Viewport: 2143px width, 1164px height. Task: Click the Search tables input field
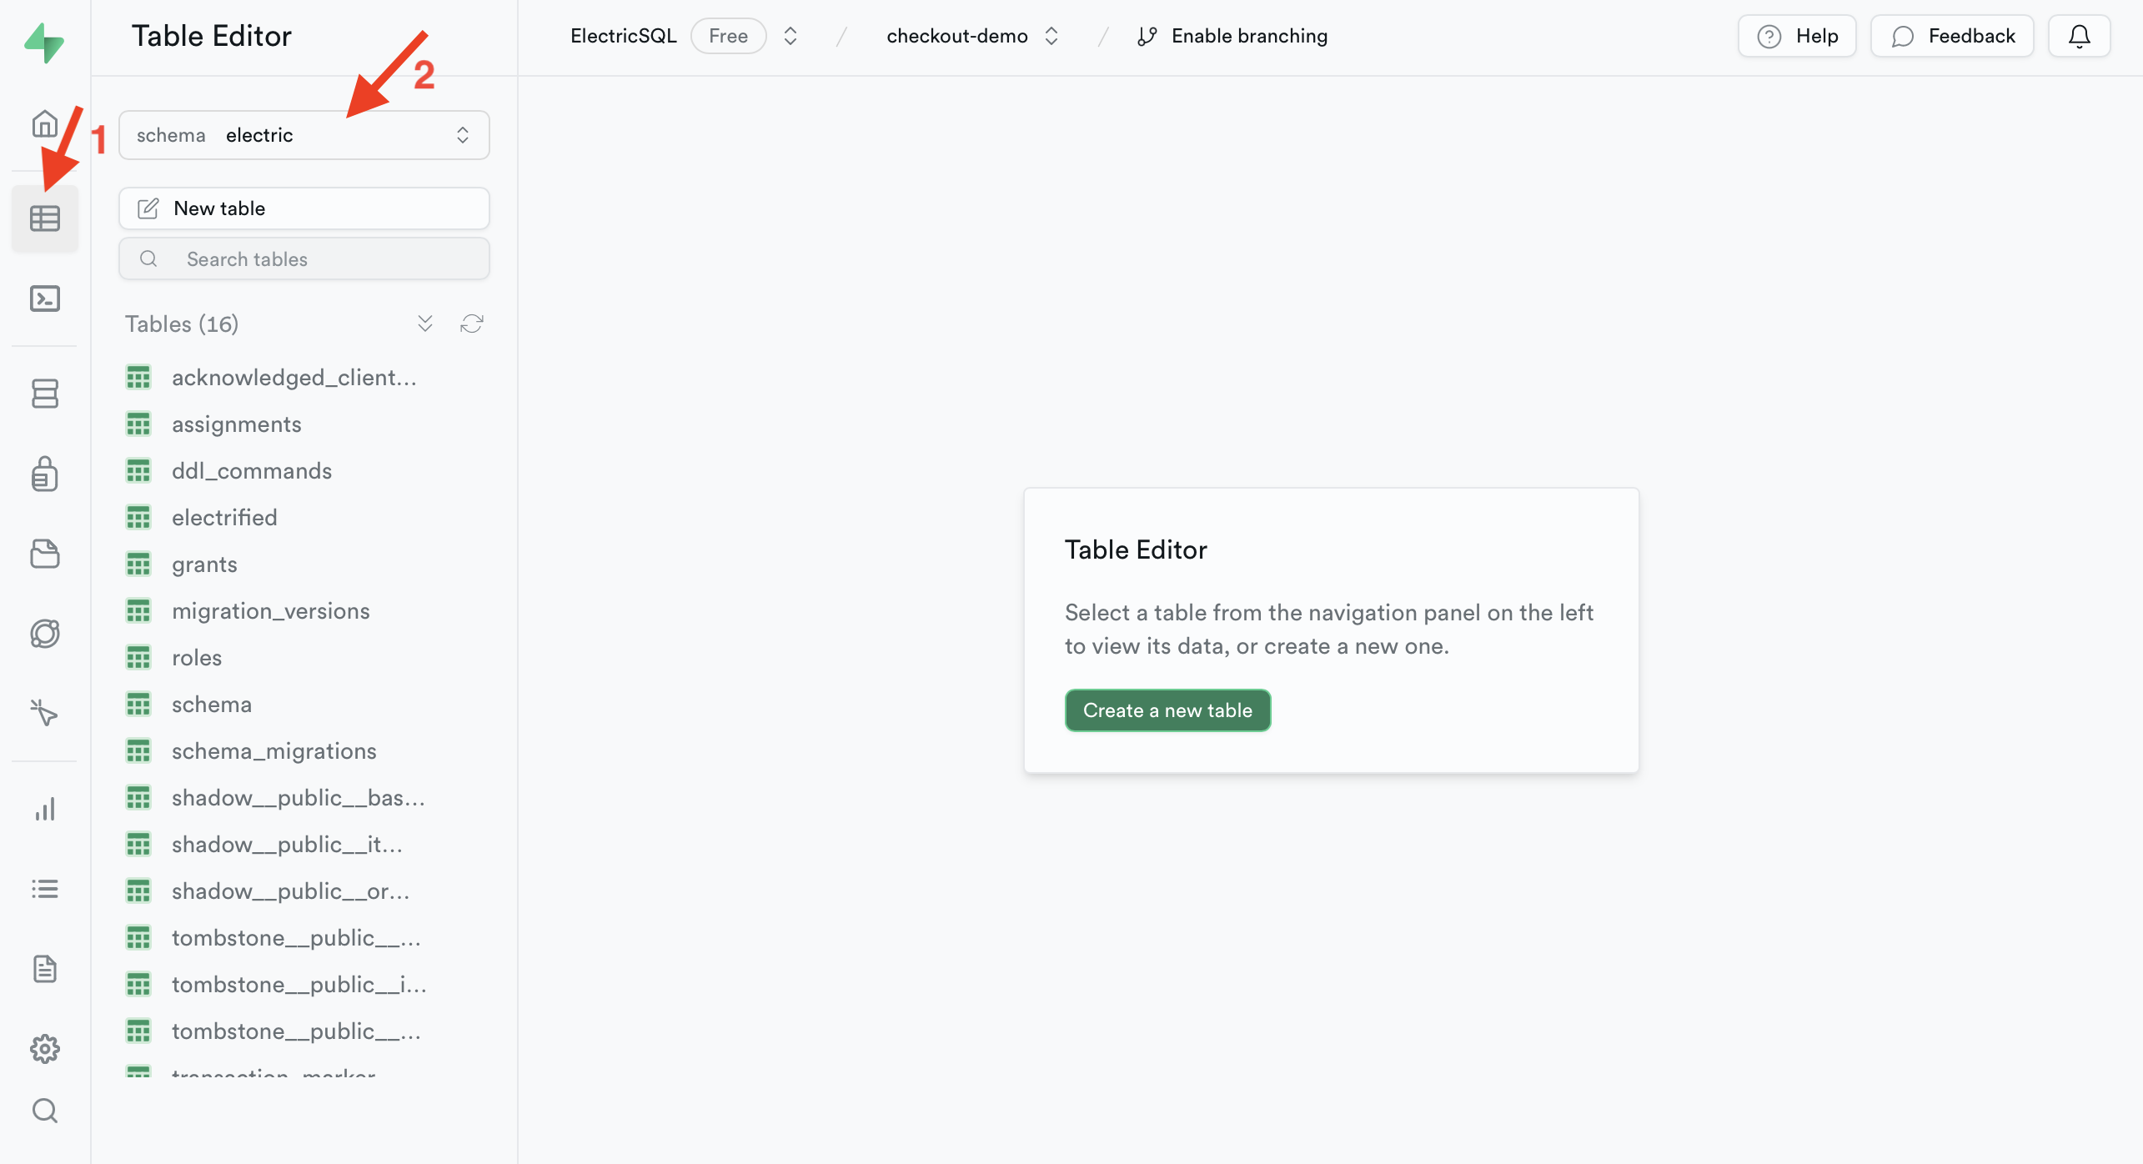pyautogui.click(x=304, y=259)
